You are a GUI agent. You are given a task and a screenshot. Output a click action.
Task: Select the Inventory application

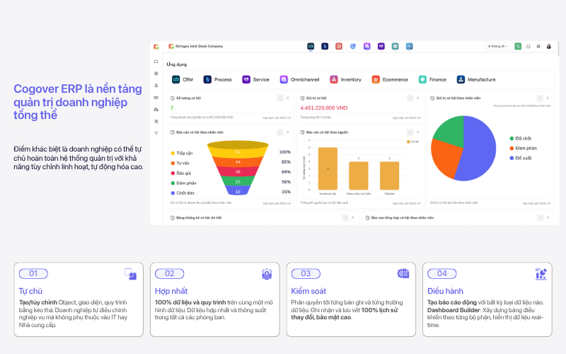pyautogui.click(x=345, y=79)
